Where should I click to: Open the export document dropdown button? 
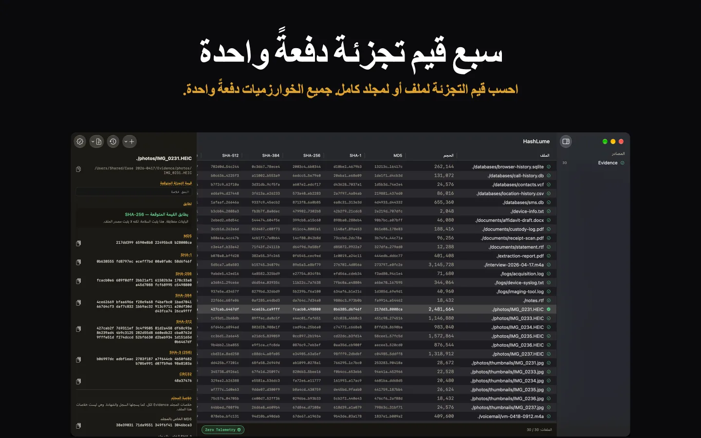[x=96, y=142]
